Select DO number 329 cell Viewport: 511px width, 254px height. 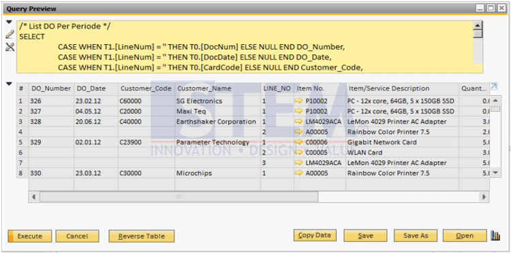(x=51, y=142)
